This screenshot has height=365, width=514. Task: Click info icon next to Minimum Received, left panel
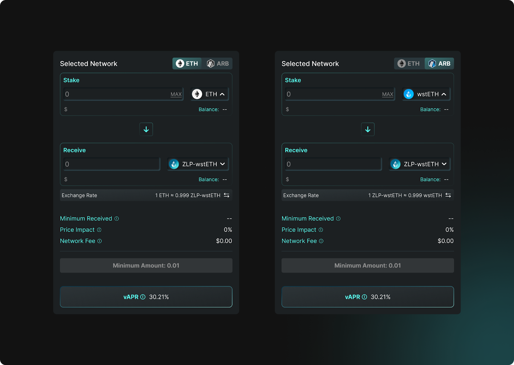tap(117, 218)
